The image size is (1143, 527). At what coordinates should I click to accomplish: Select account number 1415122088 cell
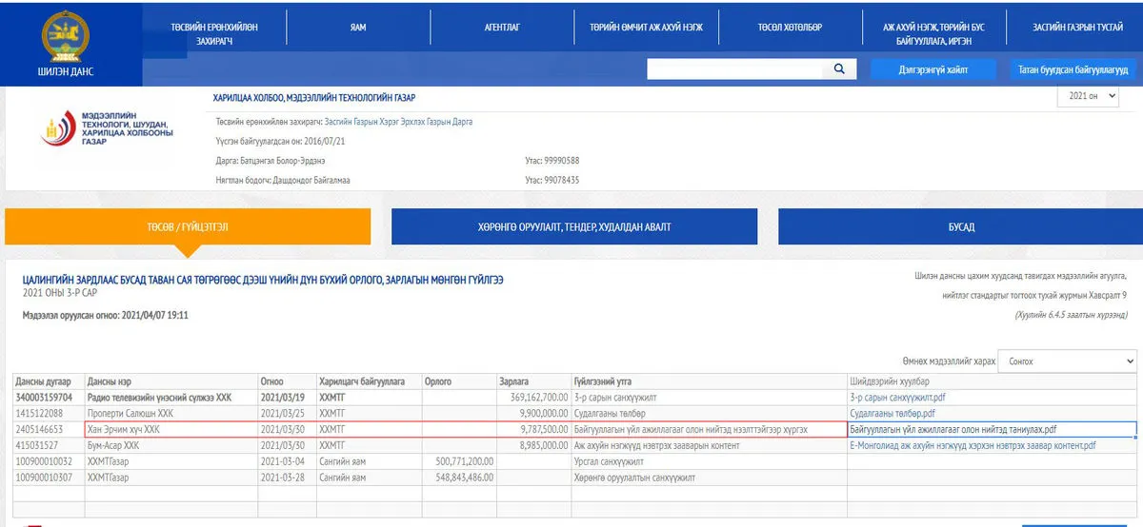(48, 413)
